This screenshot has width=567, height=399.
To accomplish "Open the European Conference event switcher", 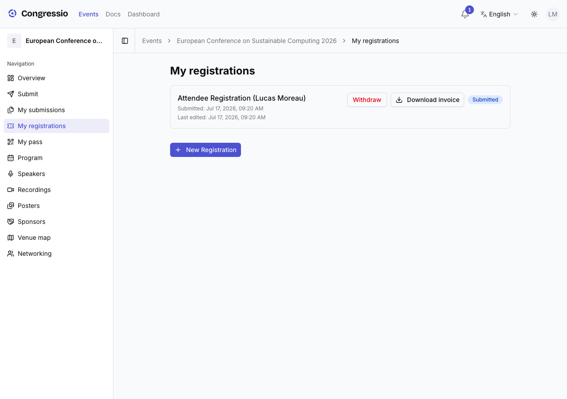I will pos(56,41).
